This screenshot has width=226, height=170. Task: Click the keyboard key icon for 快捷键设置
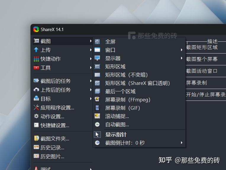tap(36, 125)
